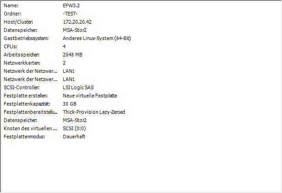The height and width of the screenshot is (193, 282).
Task: Click the Netzwerkkarten label
Action: [x=22, y=63]
